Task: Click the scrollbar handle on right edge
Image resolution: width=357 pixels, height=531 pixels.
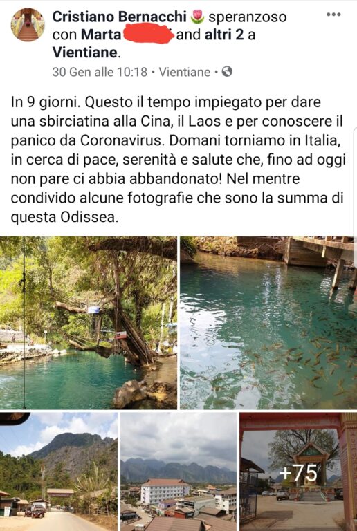Action: (x=356, y=196)
